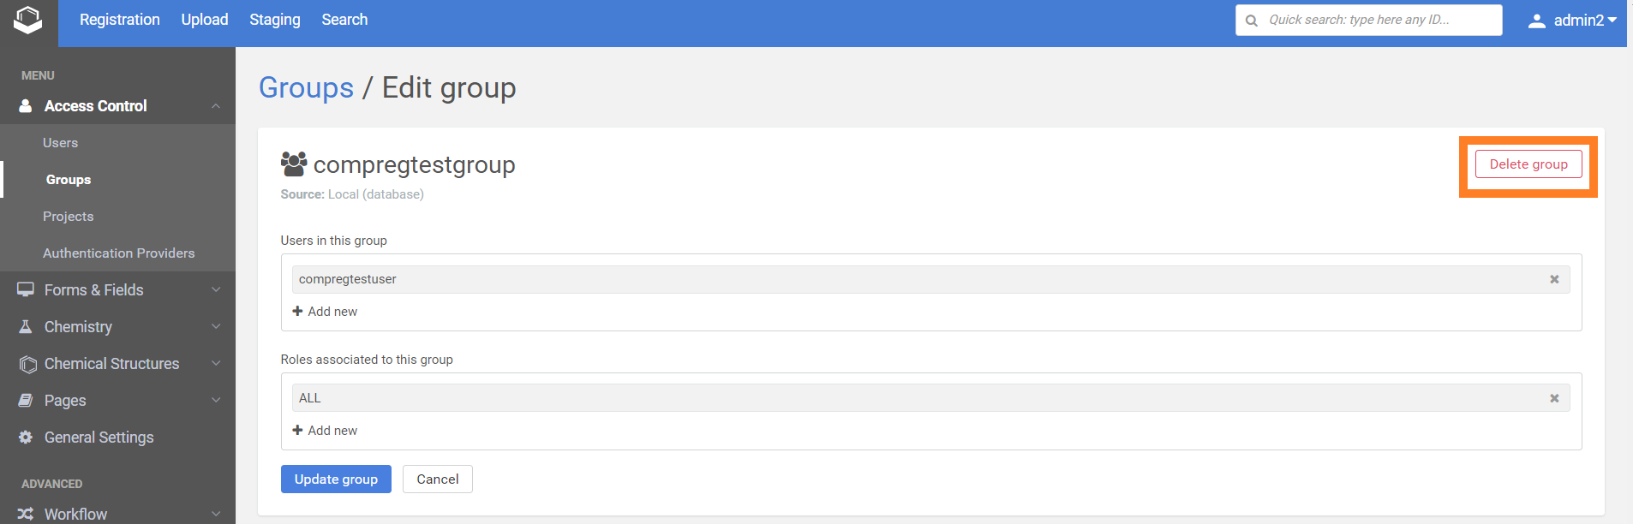Expand the Chemistry menu chevron
The height and width of the screenshot is (524, 1633).
216,327
